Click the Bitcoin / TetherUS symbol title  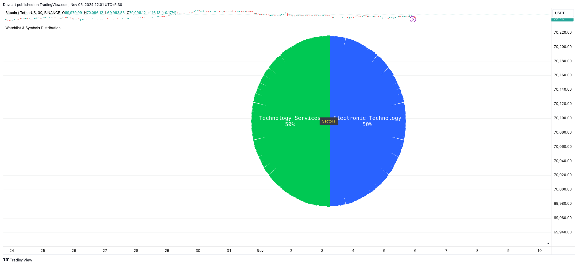pos(33,13)
